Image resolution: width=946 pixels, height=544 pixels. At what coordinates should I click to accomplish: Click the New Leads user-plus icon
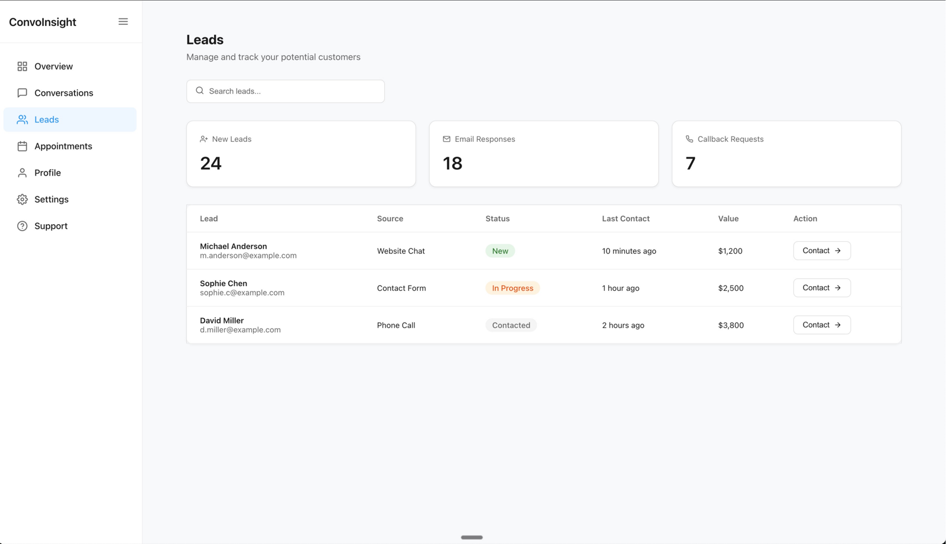[x=204, y=139]
